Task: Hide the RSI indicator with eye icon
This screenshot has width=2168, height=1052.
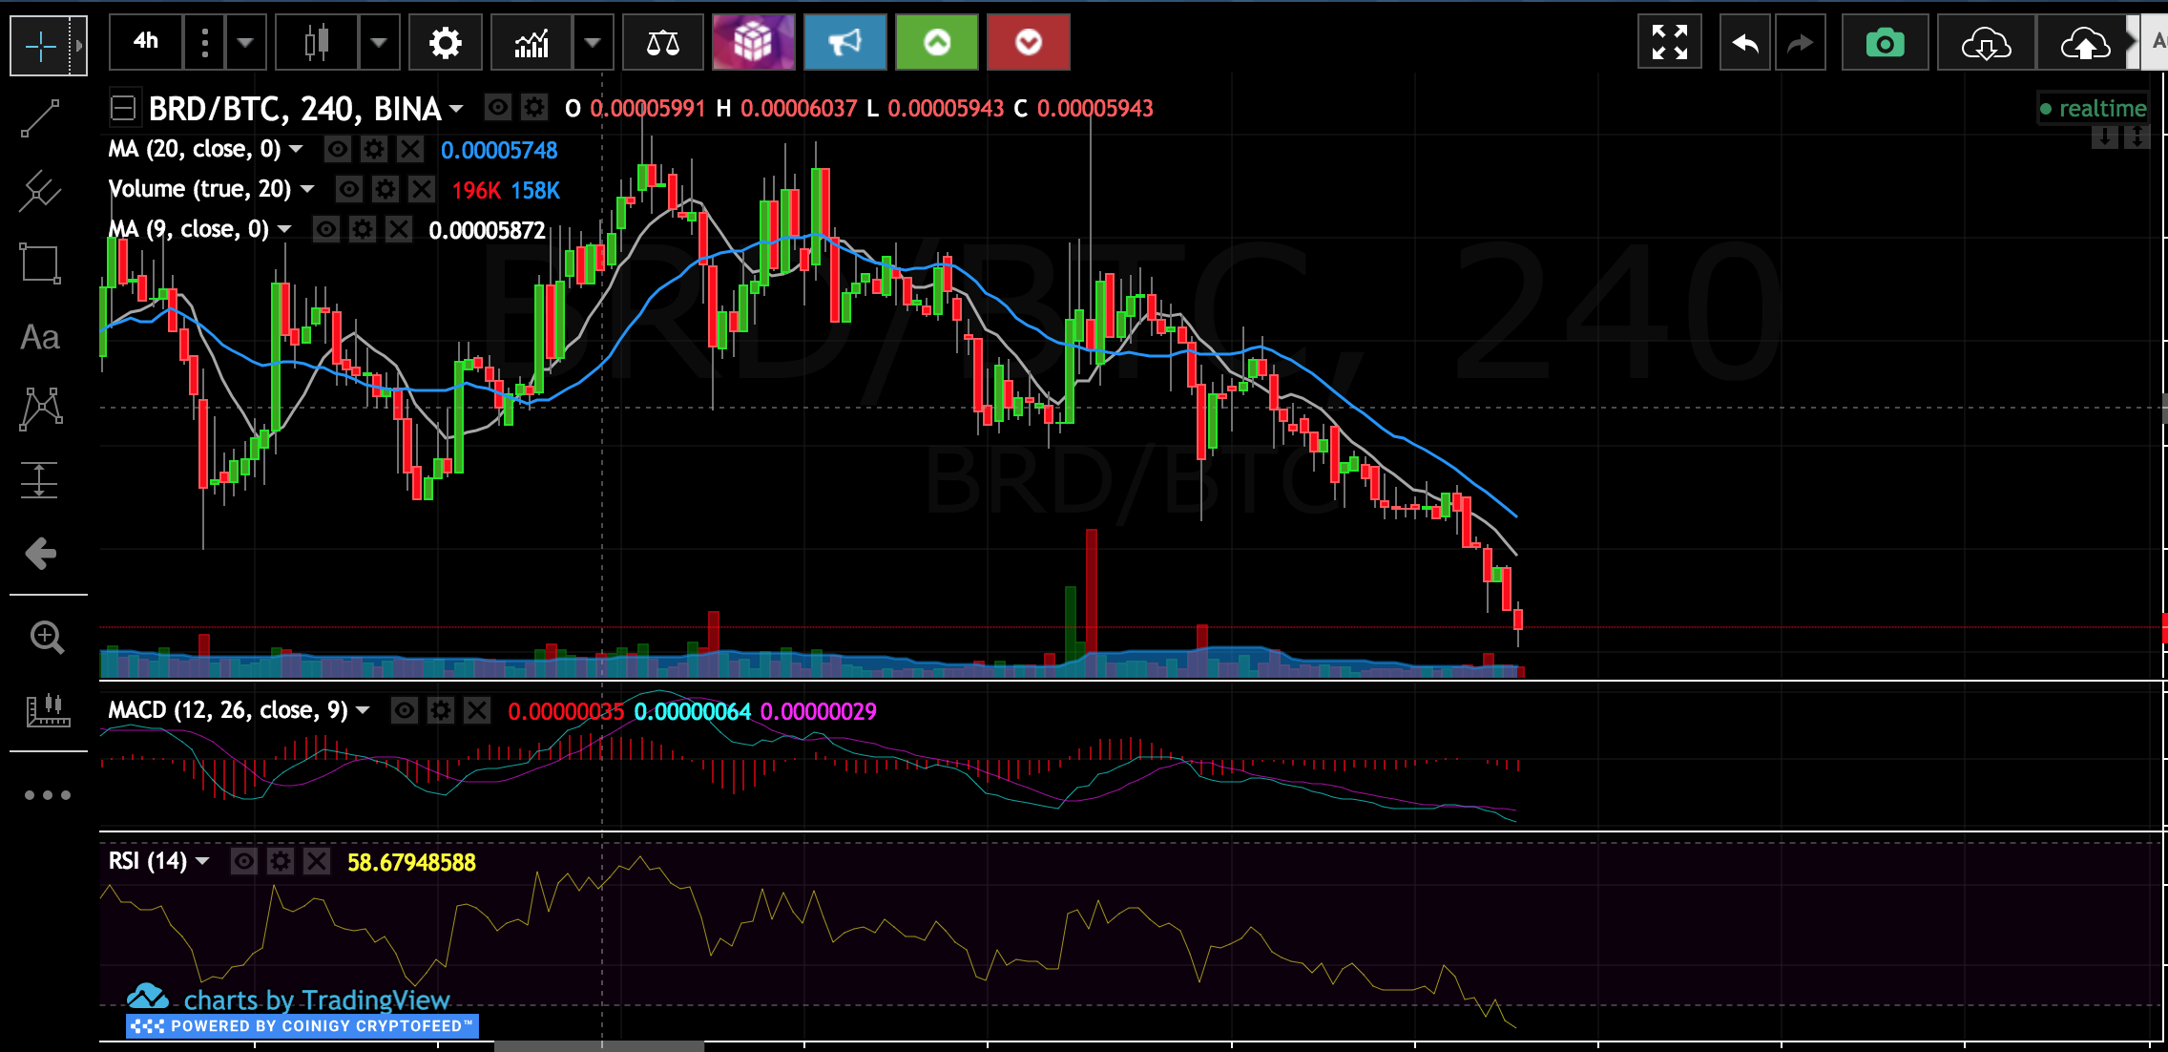Action: click(x=244, y=862)
